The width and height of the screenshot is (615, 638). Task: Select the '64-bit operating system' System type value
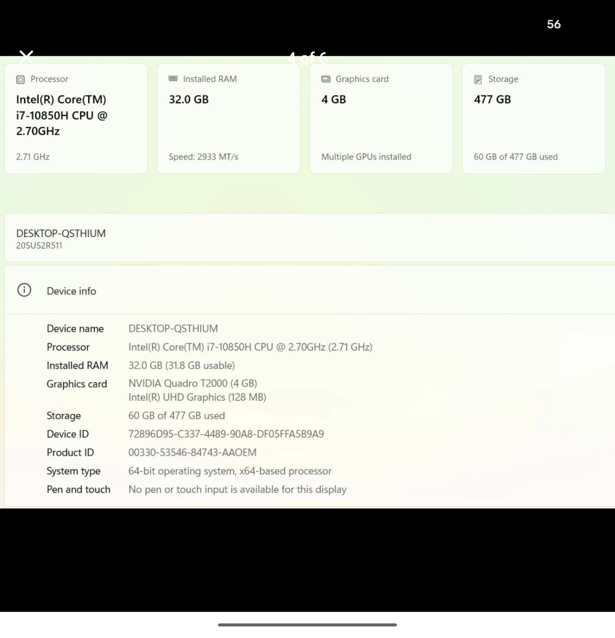pyautogui.click(x=230, y=471)
